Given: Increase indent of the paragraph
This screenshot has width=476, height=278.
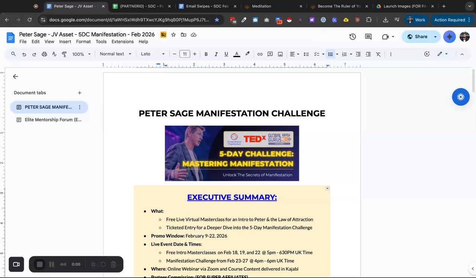Looking at the screenshot, I should tap(368, 54).
